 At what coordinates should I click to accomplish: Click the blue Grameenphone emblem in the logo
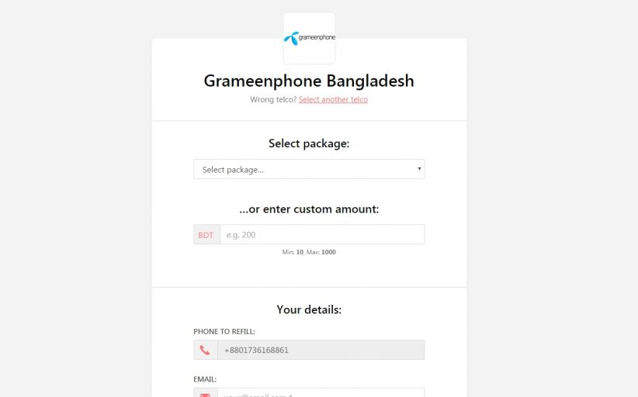[291, 36]
